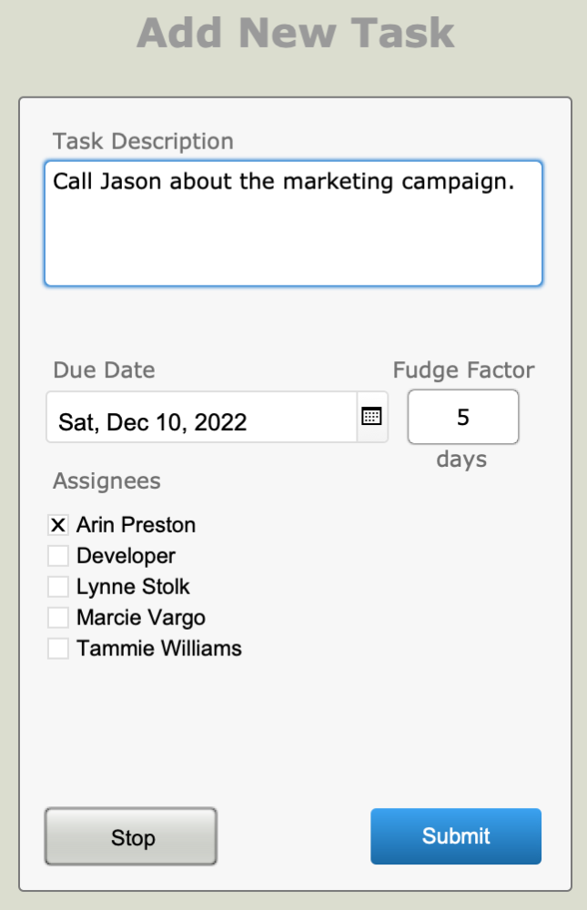
Task: Focus the Task Description text area
Action: click(x=293, y=224)
